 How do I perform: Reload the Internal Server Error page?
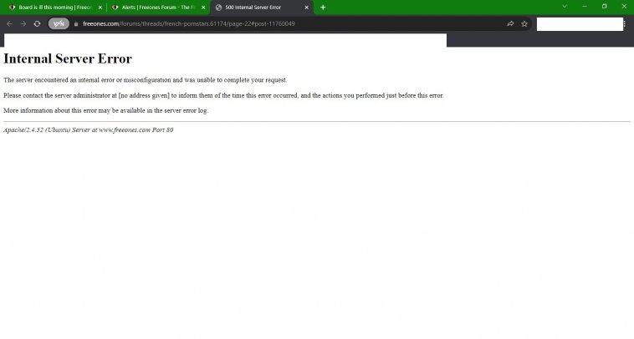coord(37,23)
